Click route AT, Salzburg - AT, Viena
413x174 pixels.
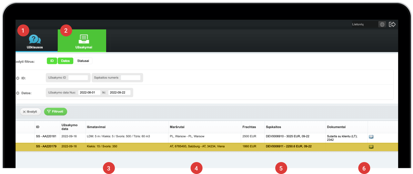pyautogui.click(x=197, y=146)
